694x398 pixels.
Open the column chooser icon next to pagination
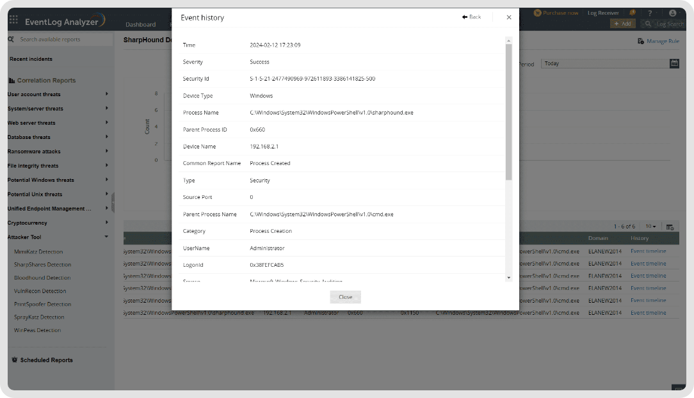click(670, 226)
